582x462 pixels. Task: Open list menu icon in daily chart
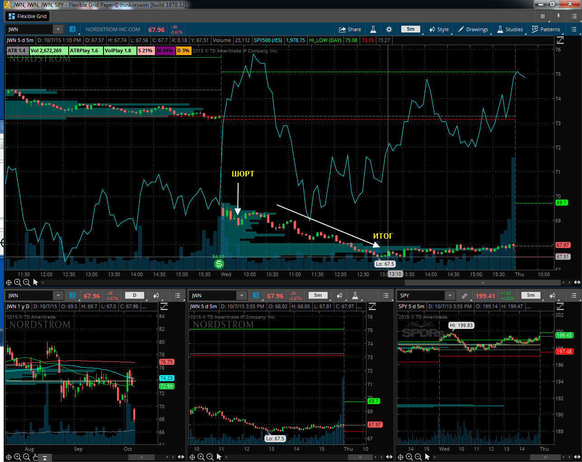(178, 296)
